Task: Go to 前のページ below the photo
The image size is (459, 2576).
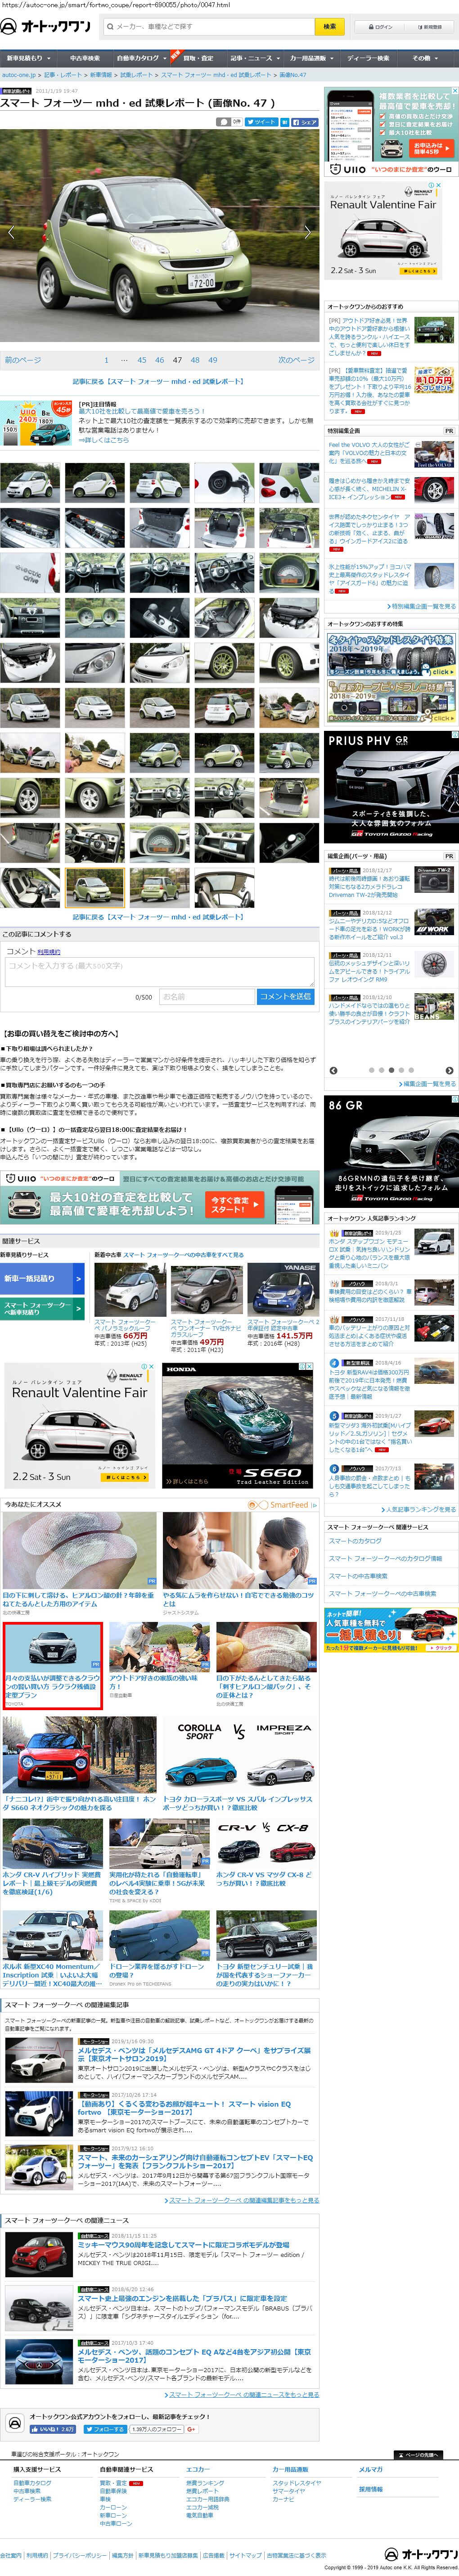Action: (x=23, y=360)
